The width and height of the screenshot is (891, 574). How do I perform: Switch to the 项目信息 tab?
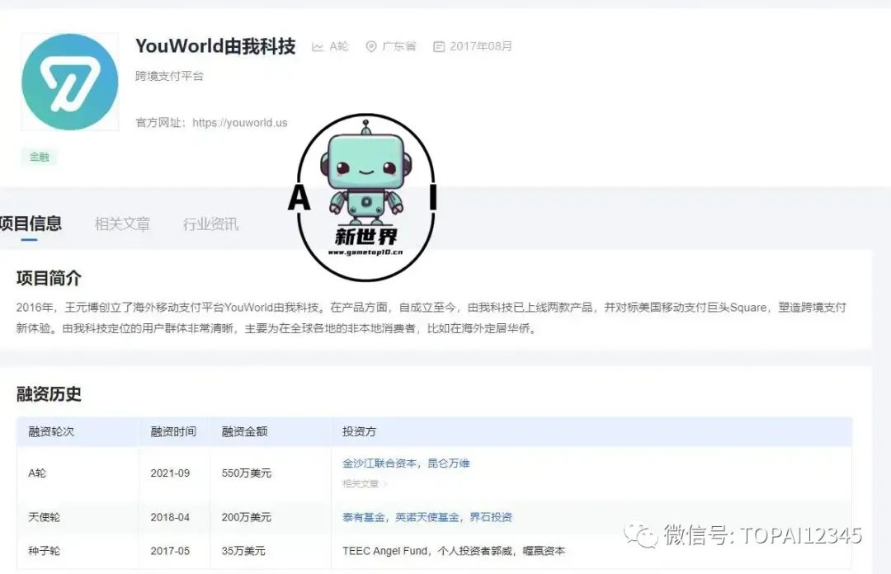[x=30, y=223]
